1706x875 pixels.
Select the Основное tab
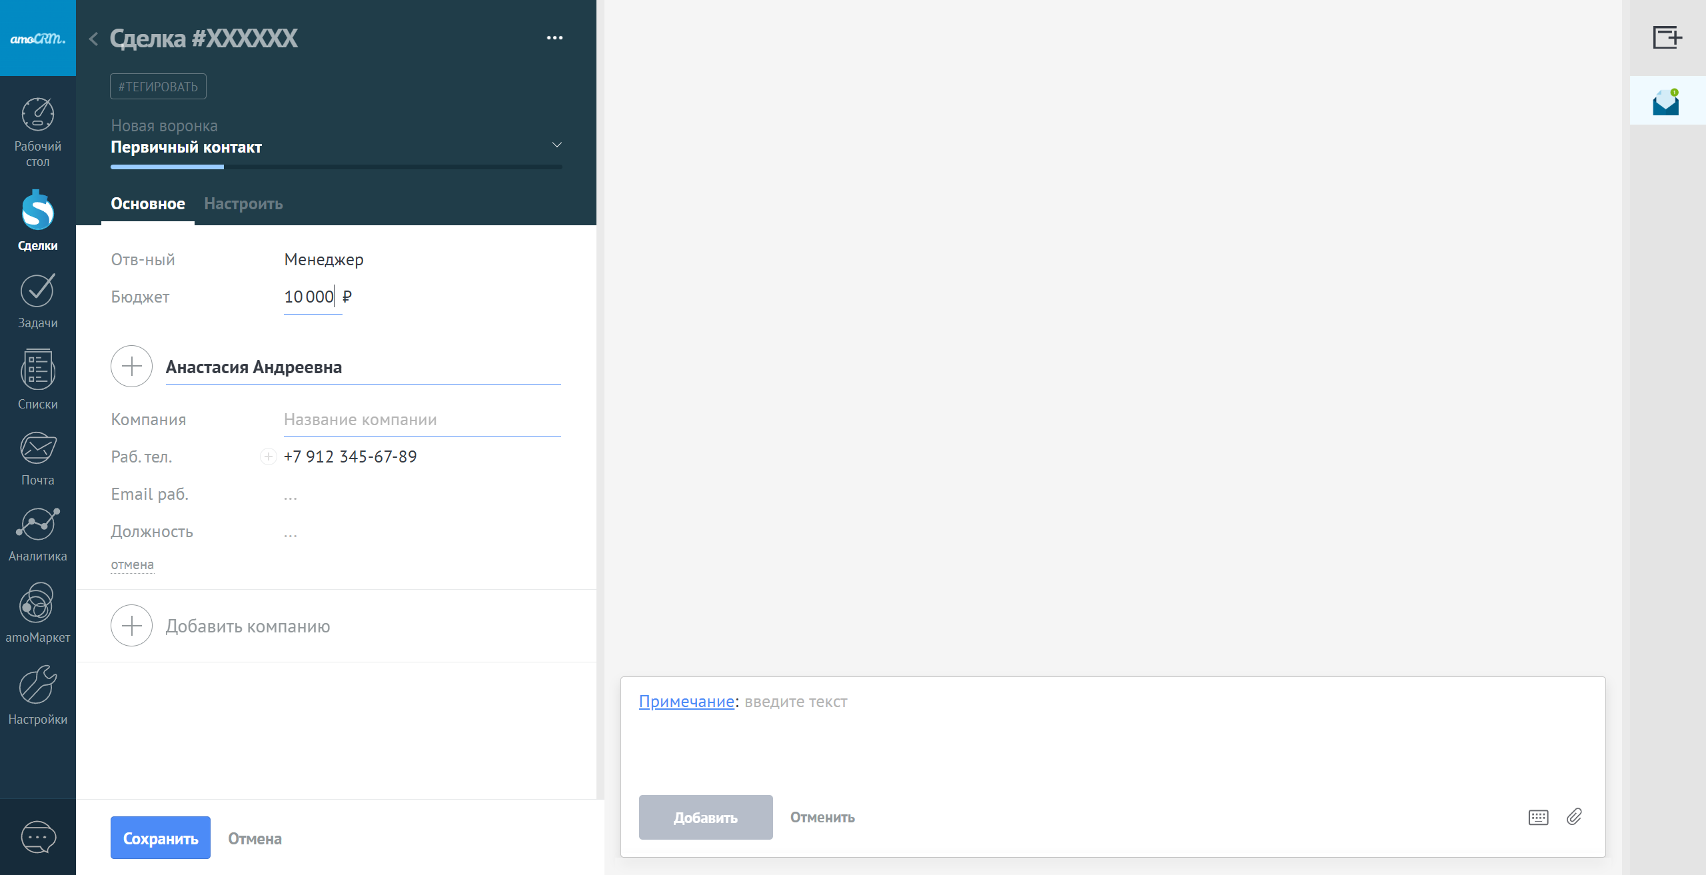148,204
